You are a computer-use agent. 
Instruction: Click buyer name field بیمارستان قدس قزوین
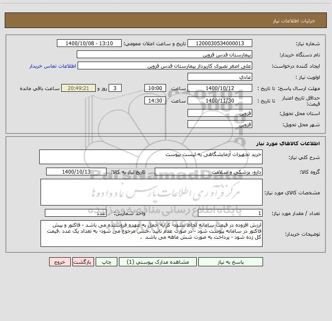click(164, 54)
